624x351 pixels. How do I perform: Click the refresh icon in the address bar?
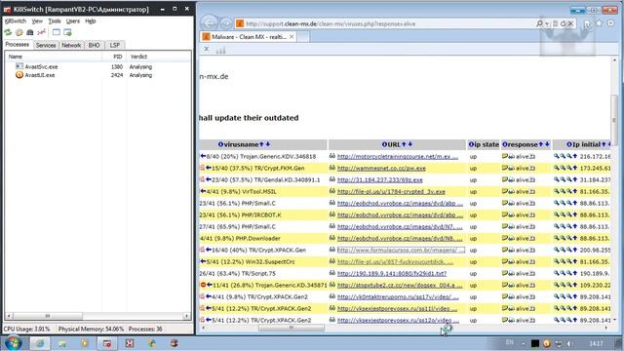564,23
